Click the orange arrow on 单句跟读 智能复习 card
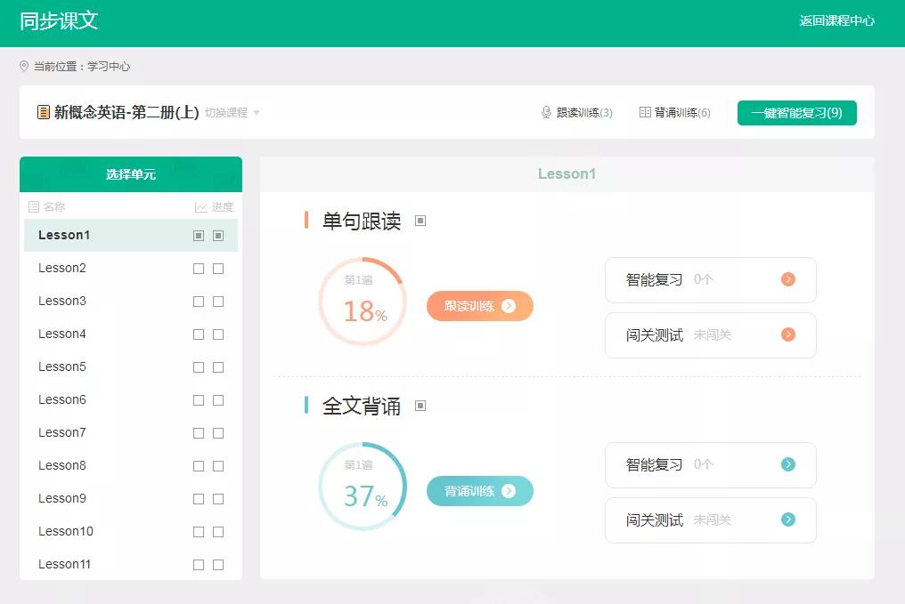Screen dimensions: 905x604 787,279
